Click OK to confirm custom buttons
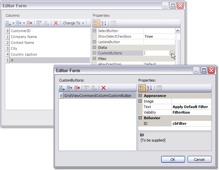 173,160
